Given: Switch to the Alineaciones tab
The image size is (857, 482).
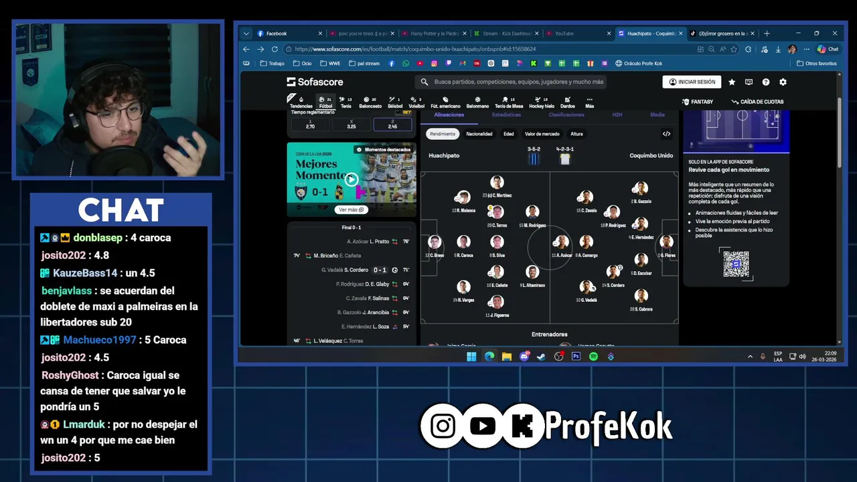Looking at the screenshot, I should [449, 115].
